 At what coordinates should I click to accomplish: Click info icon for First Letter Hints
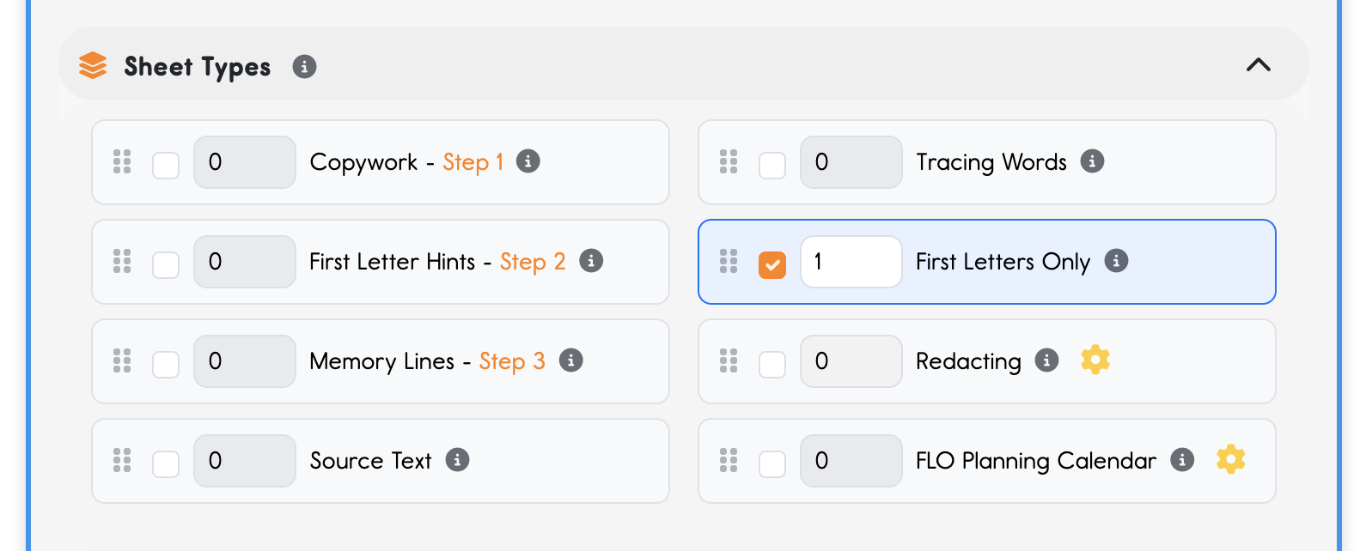591,261
